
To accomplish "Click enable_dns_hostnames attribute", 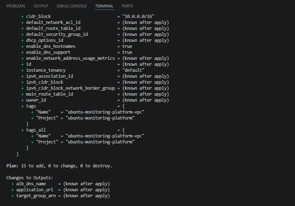I will tap(51, 46).
